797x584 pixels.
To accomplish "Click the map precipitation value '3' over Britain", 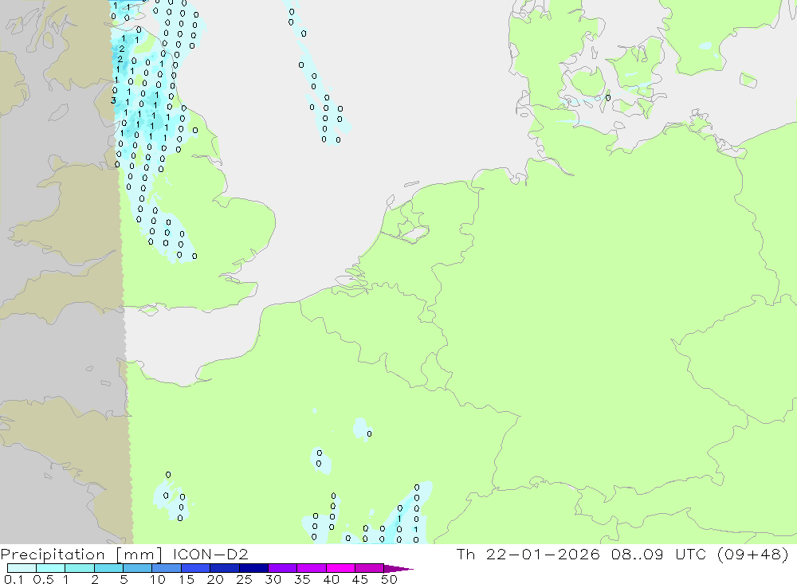I will point(113,100).
